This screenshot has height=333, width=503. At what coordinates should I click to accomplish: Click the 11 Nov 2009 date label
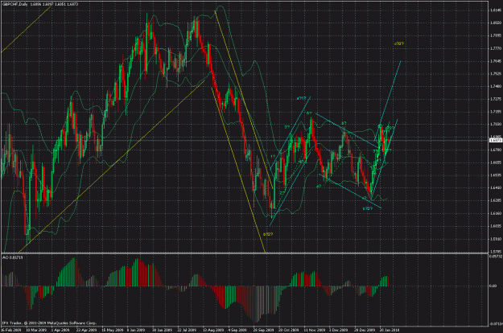click(x=315, y=330)
